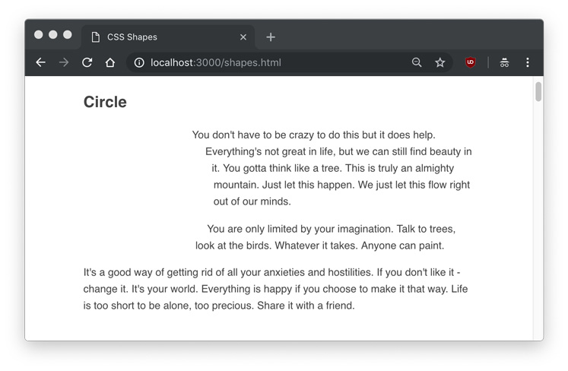Open the uBlock Origin extension
Screen dimensions: 568x371
pyautogui.click(x=471, y=62)
